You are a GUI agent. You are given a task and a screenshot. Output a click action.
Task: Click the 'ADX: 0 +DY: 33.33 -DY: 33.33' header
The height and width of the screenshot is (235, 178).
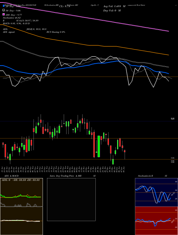20,180
